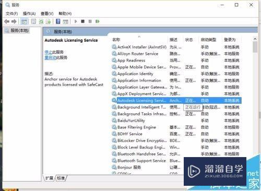
Task: Click the 自动 startup type of Autodesk Licensing
Action: pyautogui.click(x=205, y=101)
